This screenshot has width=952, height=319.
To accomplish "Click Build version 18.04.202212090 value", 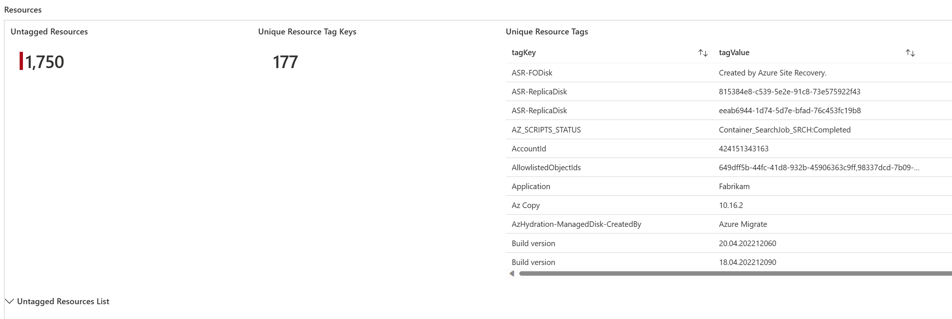I will click(x=747, y=262).
